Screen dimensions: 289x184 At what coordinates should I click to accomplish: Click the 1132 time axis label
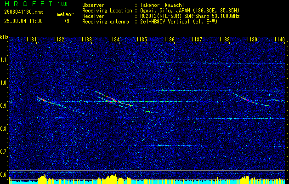point(59,39)
